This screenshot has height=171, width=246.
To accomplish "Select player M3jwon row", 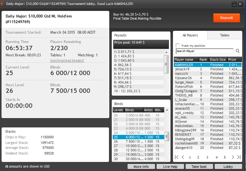I will (208, 122).
